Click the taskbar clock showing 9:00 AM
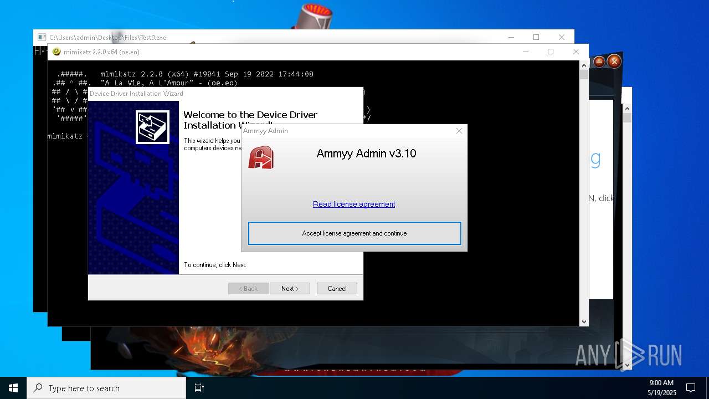Screen dimensions: 709x399 click(661, 388)
